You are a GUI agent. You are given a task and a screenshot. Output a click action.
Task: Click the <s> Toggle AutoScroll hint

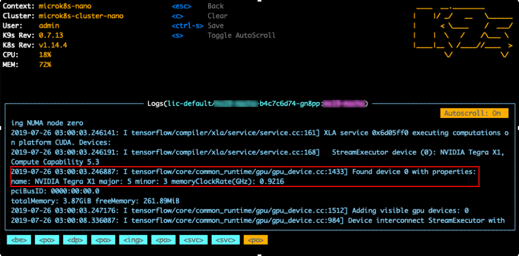point(224,36)
